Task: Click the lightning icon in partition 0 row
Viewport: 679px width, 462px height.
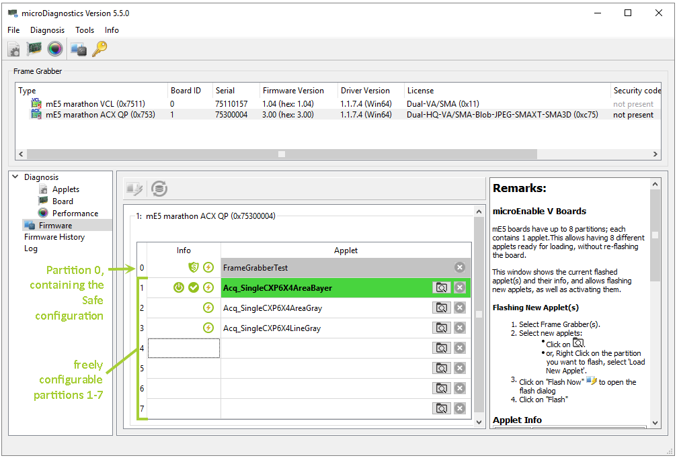Action: (208, 267)
